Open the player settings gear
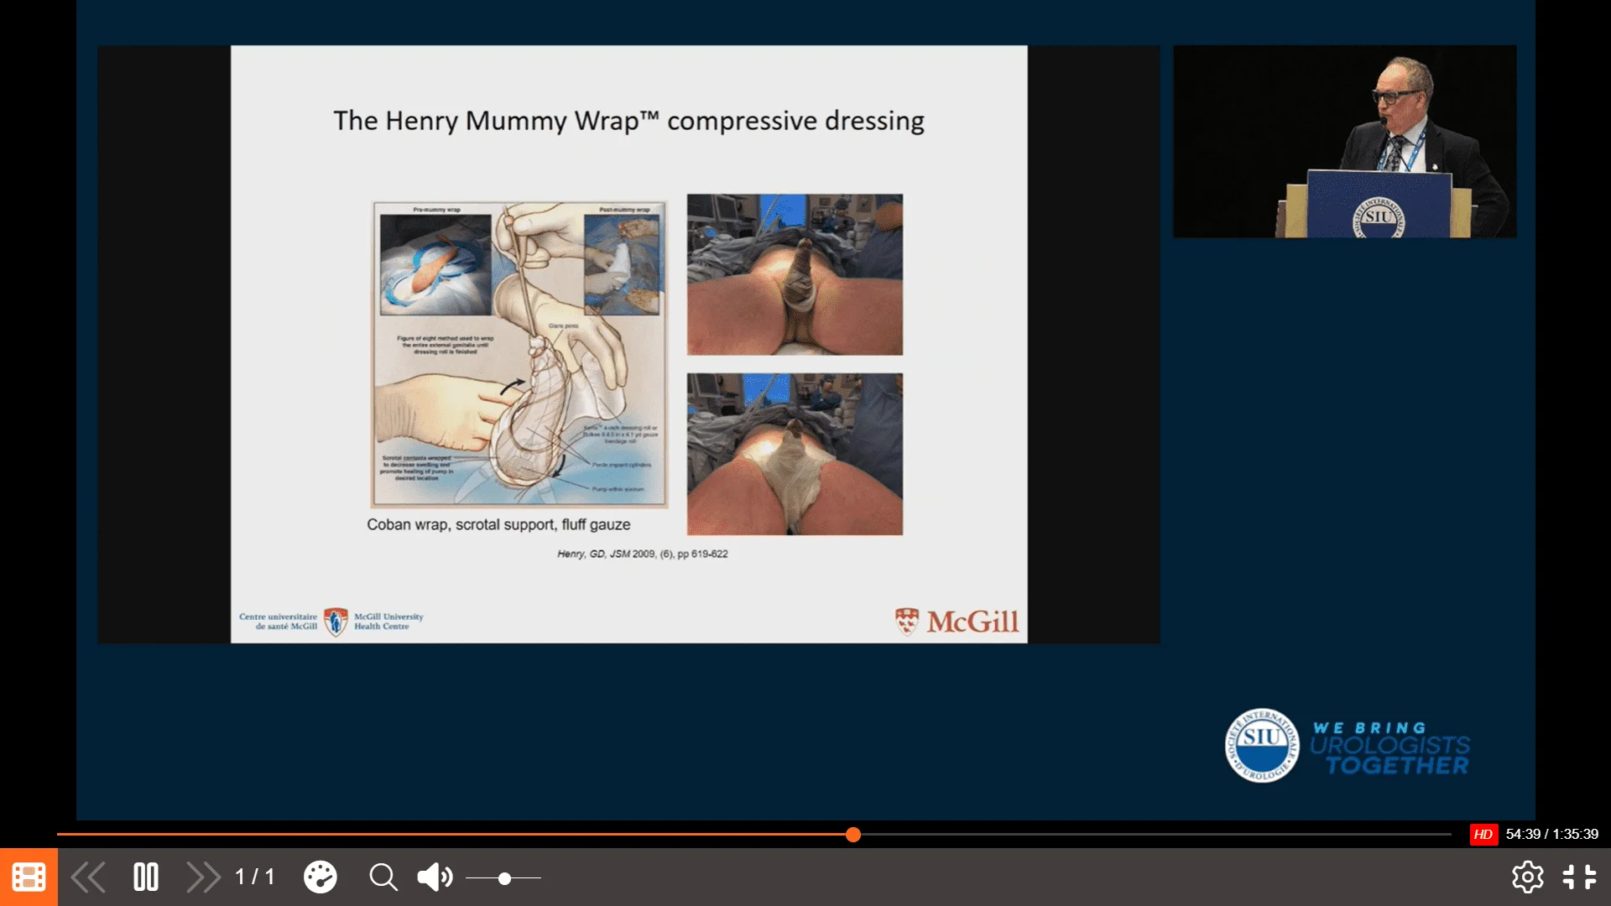 [1527, 877]
